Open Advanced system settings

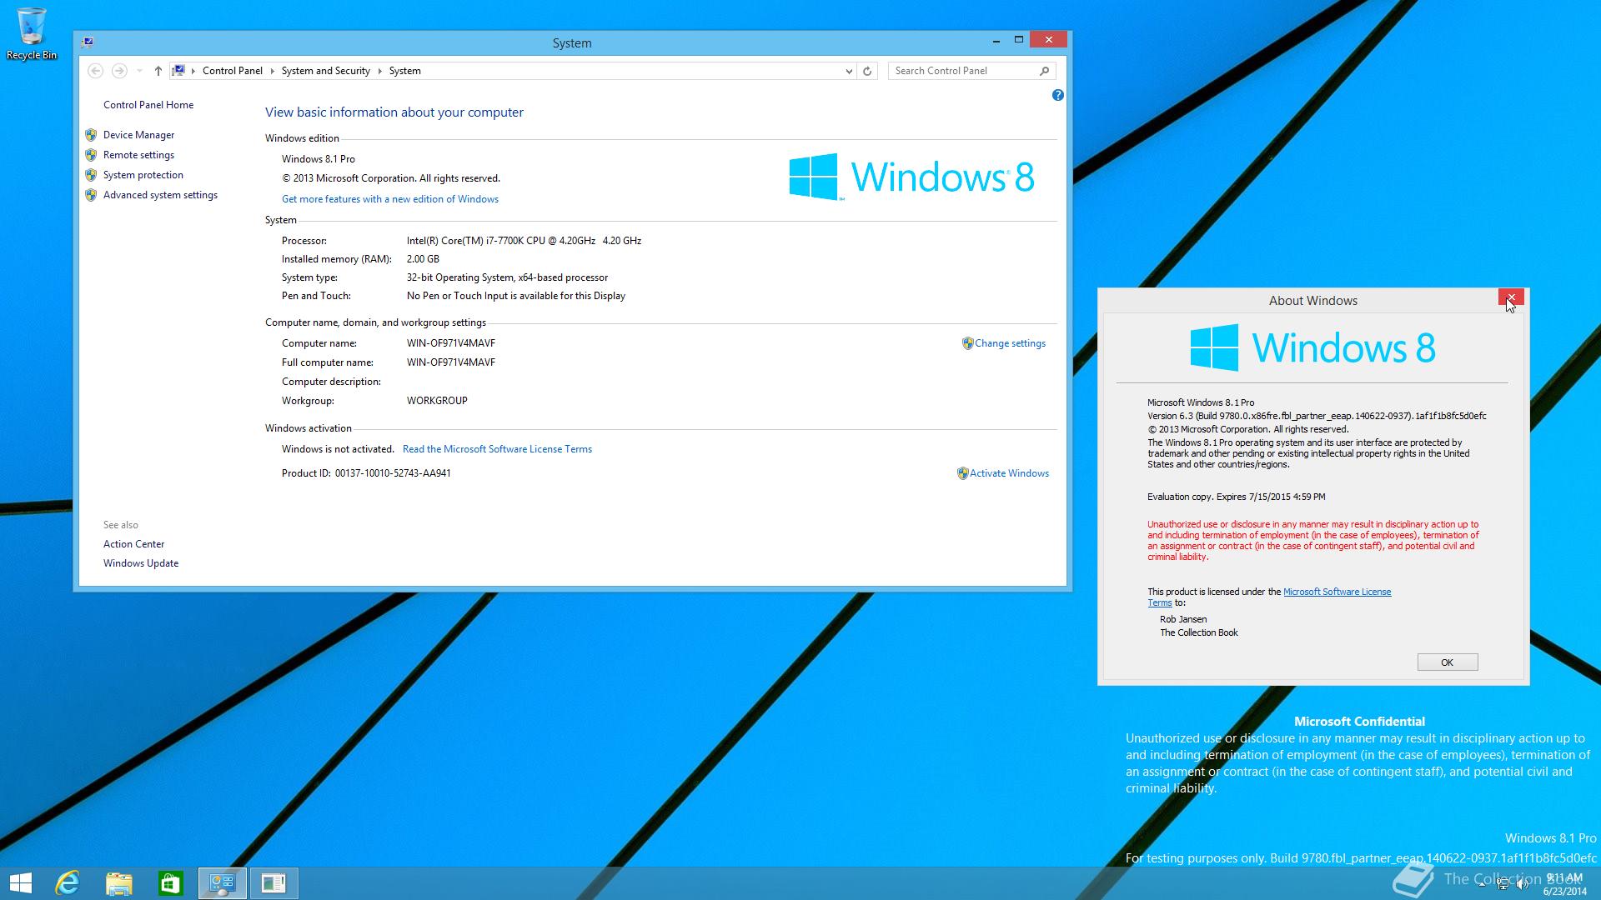click(160, 195)
